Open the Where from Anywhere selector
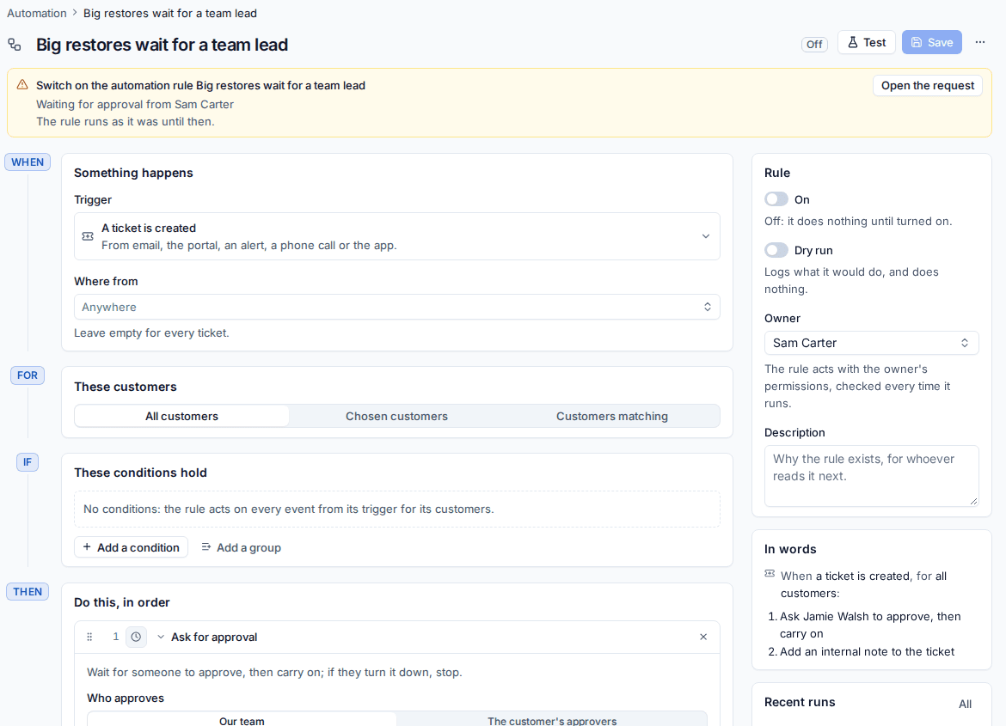The width and height of the screenshot is (1006, 726). (x=397, y=308)
